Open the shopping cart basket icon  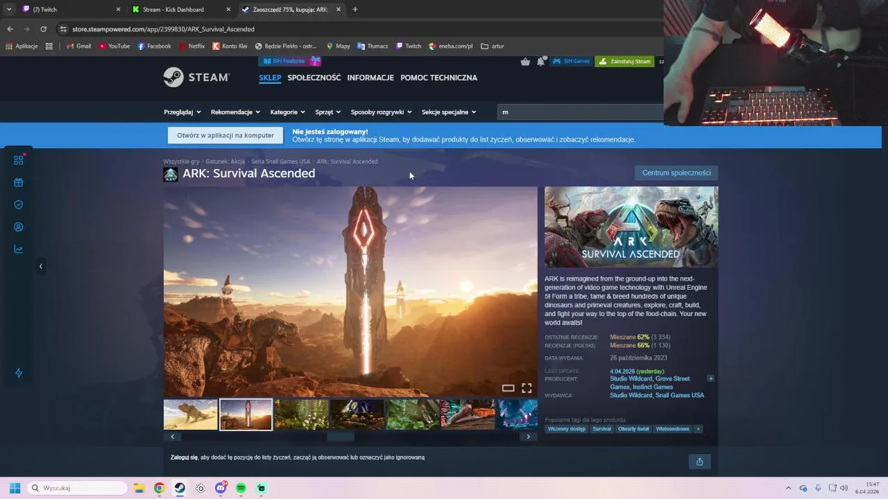click(525, 61)
